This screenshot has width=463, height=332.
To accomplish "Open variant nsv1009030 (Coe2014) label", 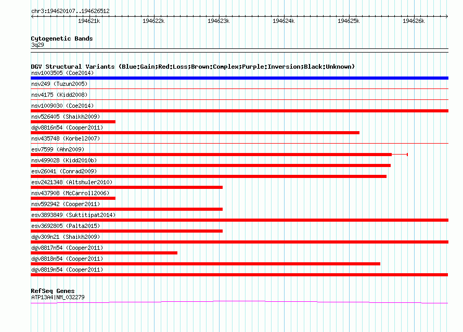I will pyautogui.click(x=62, y=106).
